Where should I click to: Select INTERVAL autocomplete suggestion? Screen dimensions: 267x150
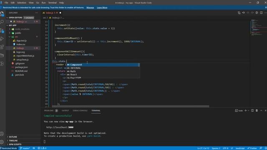(x=103, y=68)
